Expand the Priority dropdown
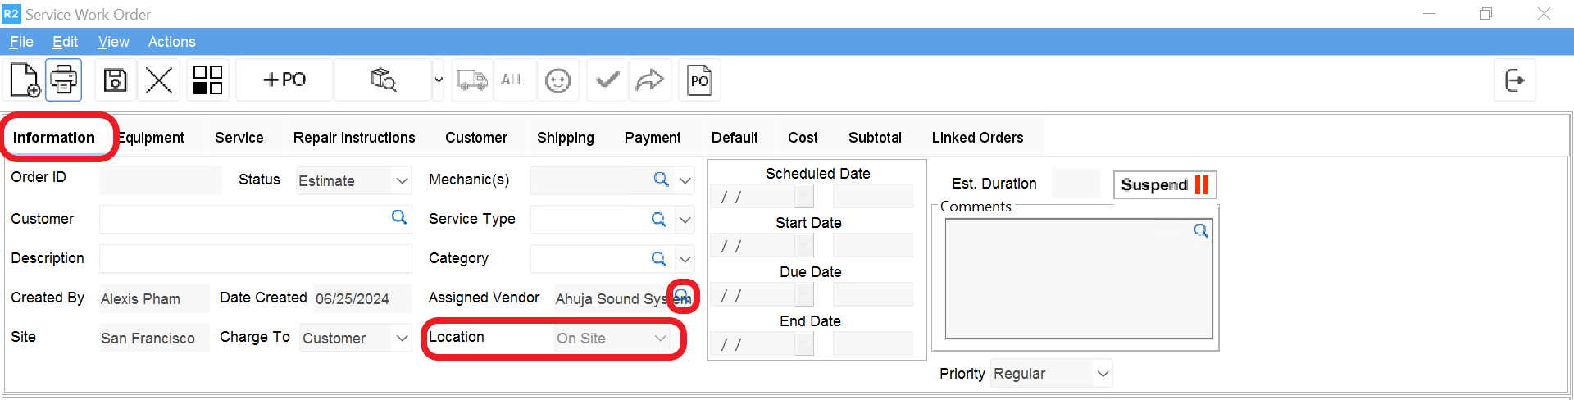 point(1103,374)
